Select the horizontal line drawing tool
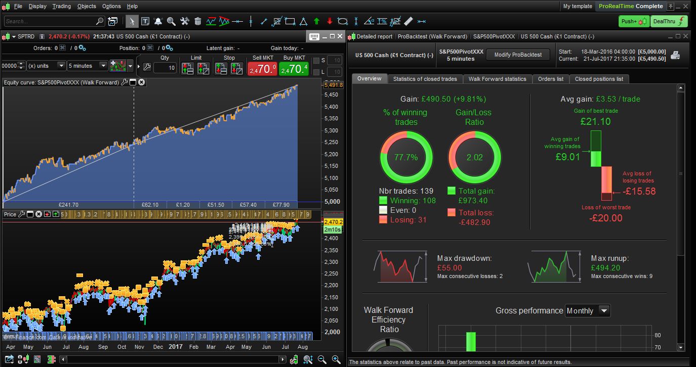The width and height of the screenshot is (696, 367). 237,21
